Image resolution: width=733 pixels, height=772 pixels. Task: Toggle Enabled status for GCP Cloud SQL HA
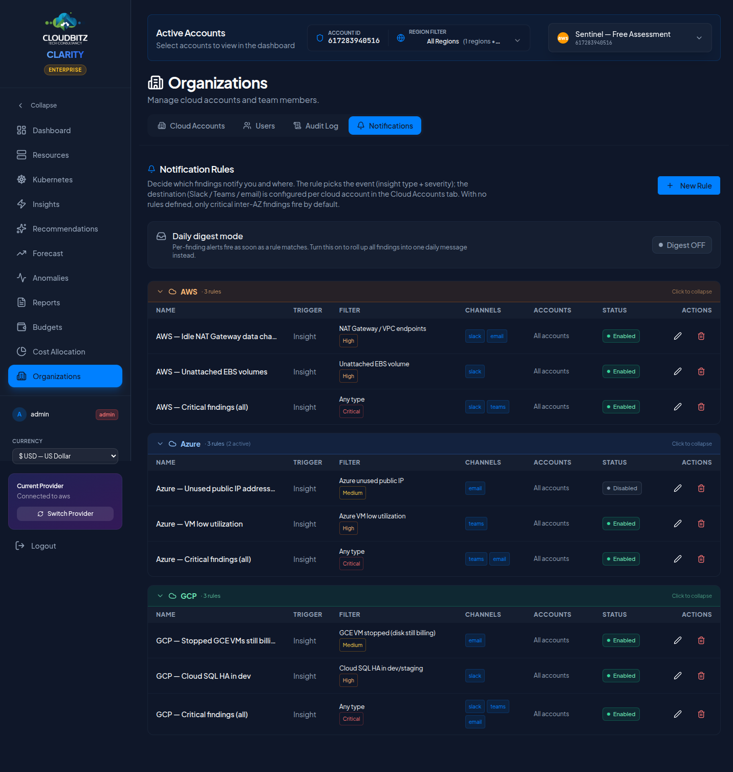(621, 676)
